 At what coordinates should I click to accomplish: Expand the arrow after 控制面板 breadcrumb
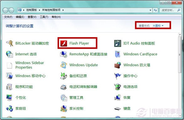point(39,10)
